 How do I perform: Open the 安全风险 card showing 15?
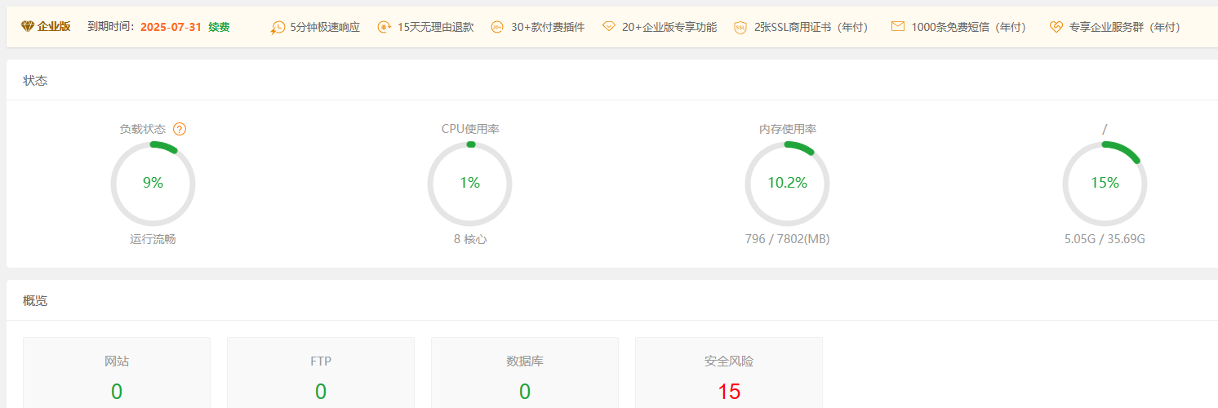coord(729,373)
